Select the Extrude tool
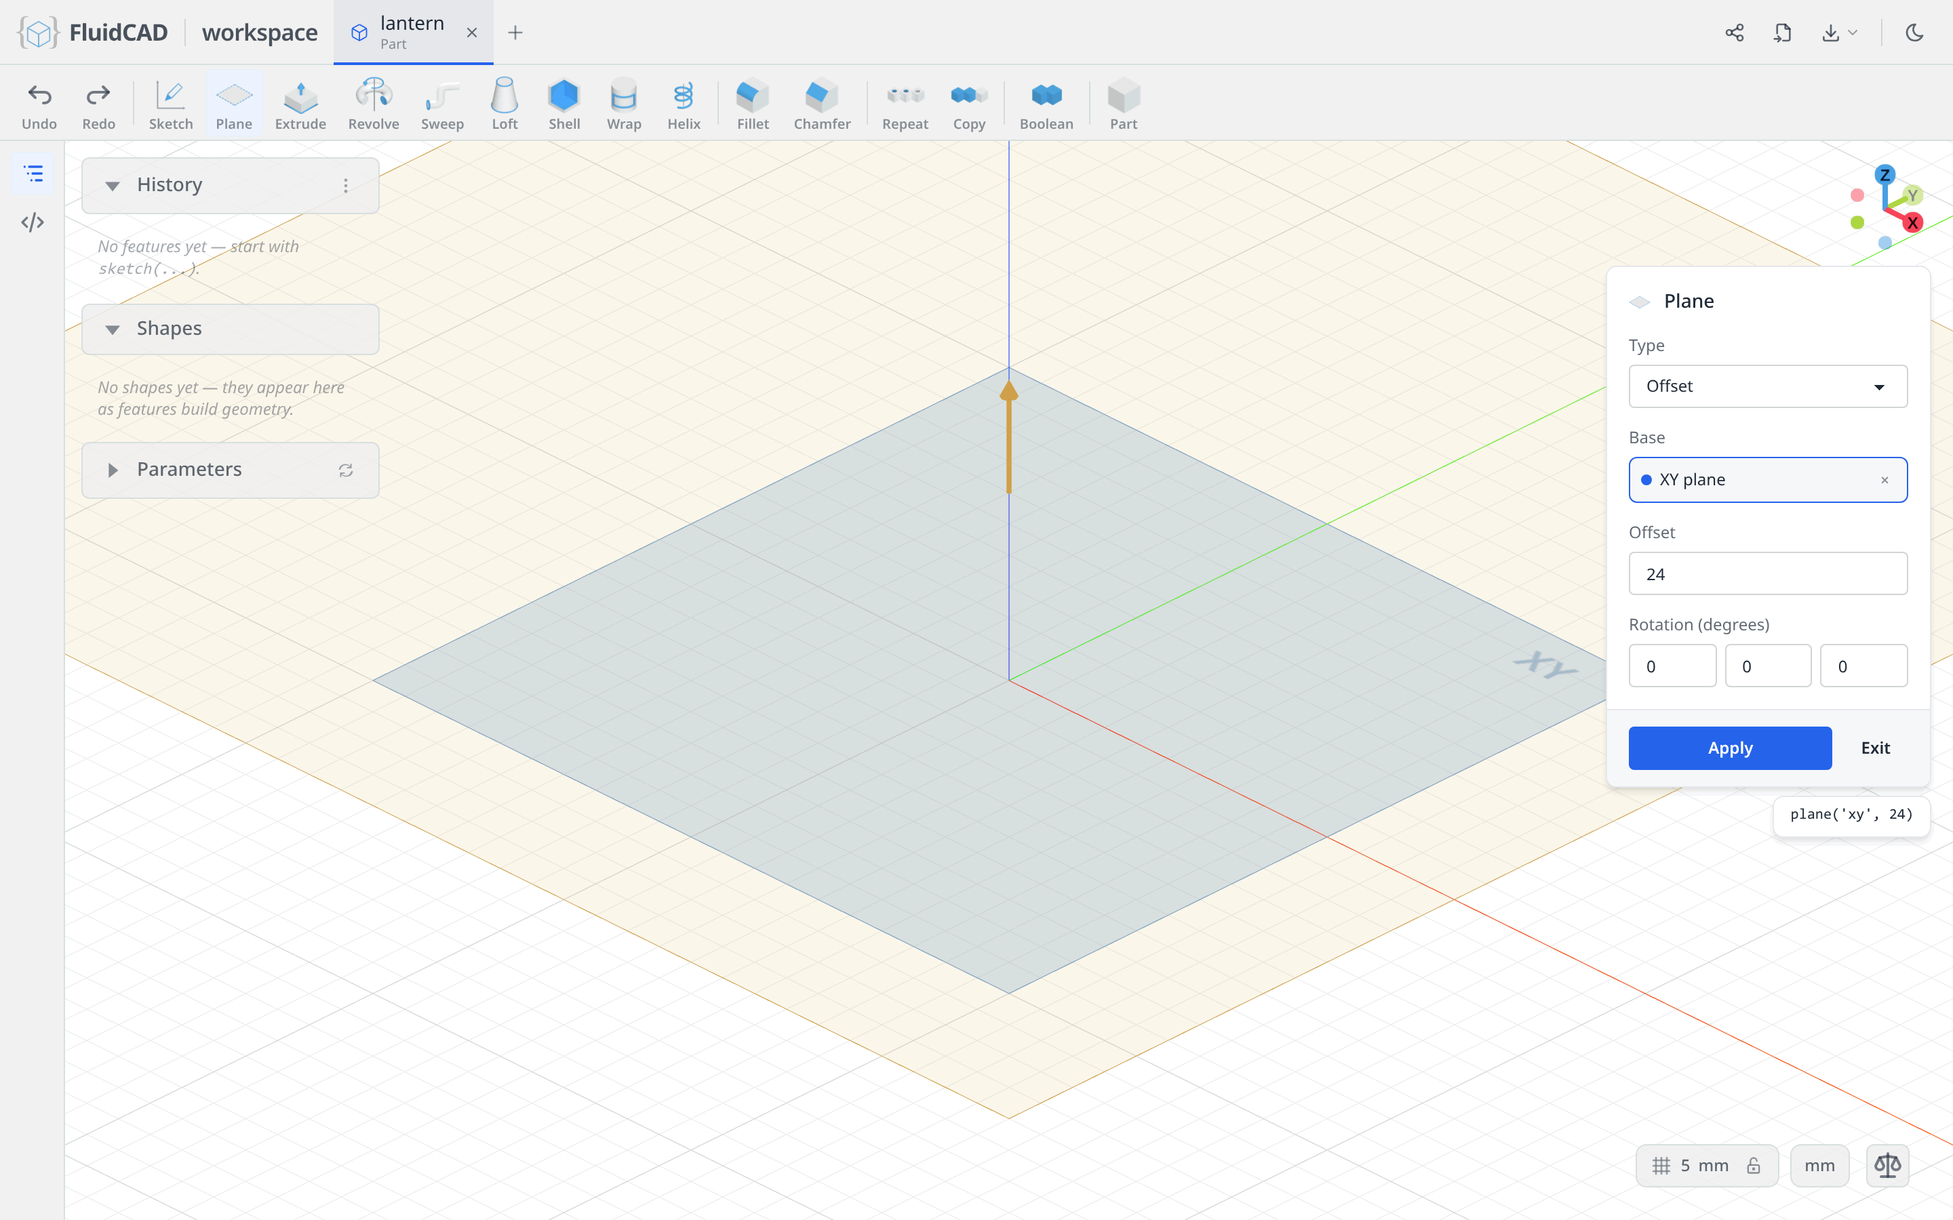 tap(300, 104)
